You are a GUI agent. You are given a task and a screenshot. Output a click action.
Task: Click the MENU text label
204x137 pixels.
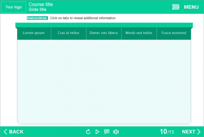(x=191, y=7)
